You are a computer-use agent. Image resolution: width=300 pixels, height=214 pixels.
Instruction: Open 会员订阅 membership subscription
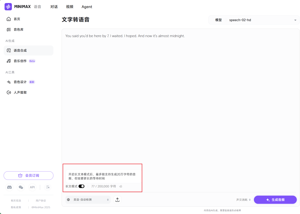pos(28,175)
